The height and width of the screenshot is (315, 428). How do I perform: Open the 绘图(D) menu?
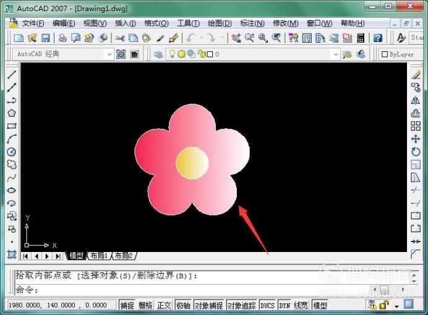pos(220,23)
